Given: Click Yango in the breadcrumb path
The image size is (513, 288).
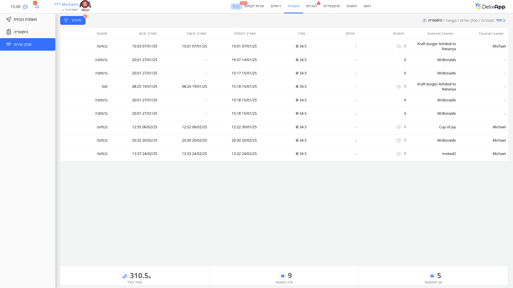Looking at the screenshot, I should pyautogui.click(x=451, y=21).
